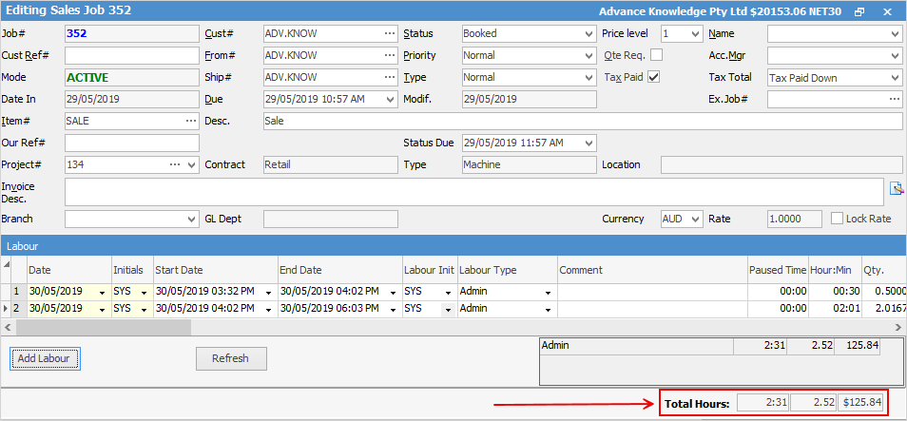Expand the Status dropdown showing Booked
The image size is (907, 421).
589,33
